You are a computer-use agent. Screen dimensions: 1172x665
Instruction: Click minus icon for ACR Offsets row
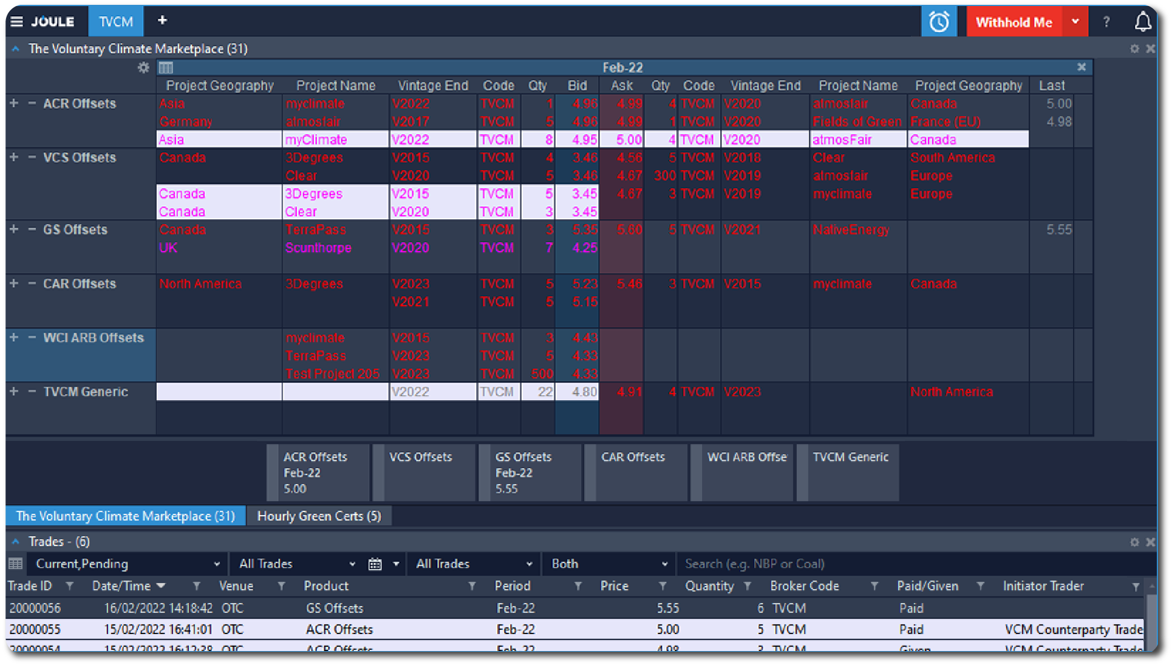tap(32, 103)
